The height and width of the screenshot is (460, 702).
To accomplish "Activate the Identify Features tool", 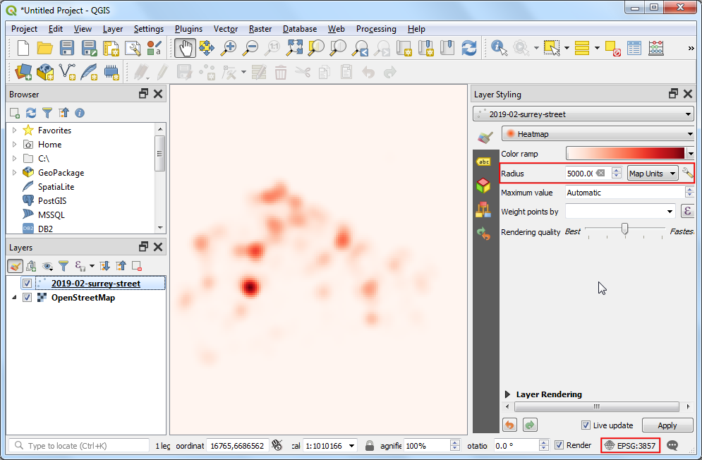I will point(500,48).
